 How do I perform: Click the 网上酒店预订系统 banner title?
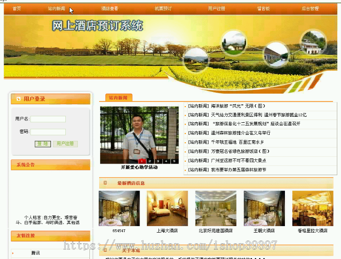97,25
